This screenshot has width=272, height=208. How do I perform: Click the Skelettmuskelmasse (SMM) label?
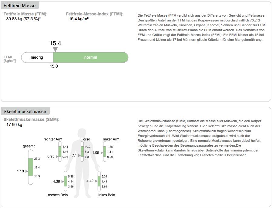tap(32, 119)
